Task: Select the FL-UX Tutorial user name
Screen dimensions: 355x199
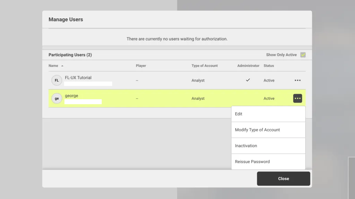Action: 78,78
